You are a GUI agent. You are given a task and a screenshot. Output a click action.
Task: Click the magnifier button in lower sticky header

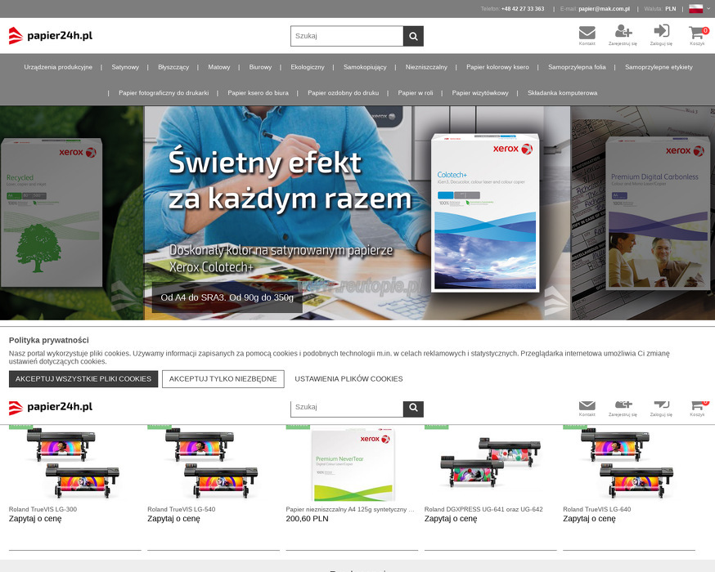coord(413,408)
